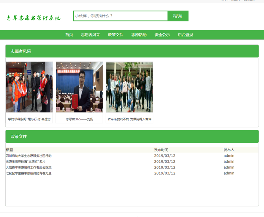Open the 首页 navigation item
The height and width of the screenshot is (217, 264).
coord(69,35)
